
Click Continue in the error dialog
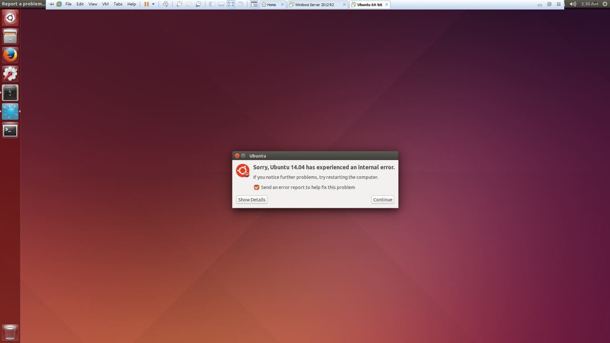383,200
